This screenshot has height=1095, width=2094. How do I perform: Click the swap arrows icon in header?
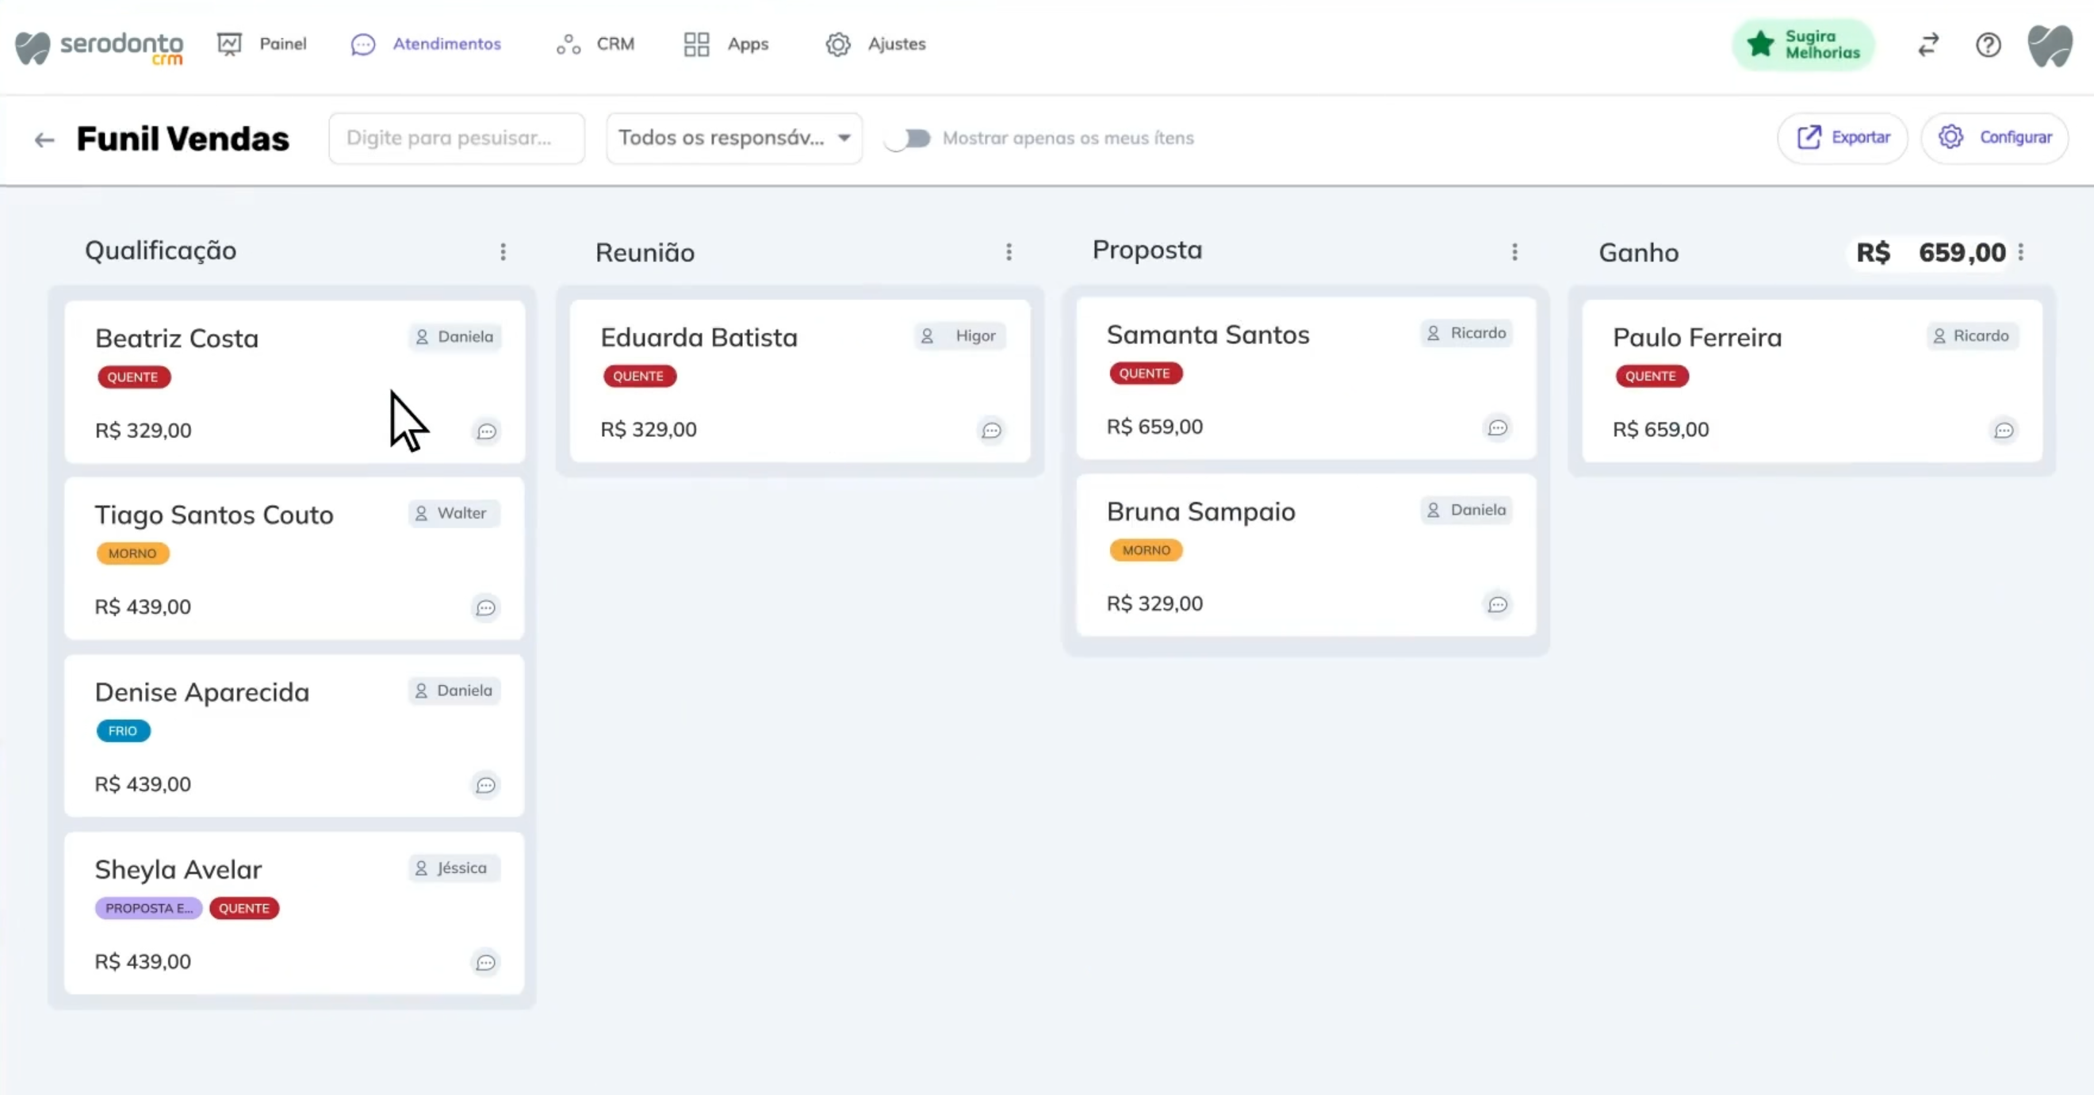tap(1928, 44)
